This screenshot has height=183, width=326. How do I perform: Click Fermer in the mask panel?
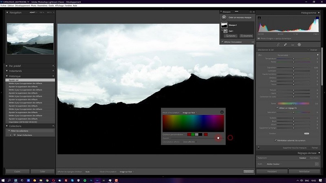click(315, 148)
